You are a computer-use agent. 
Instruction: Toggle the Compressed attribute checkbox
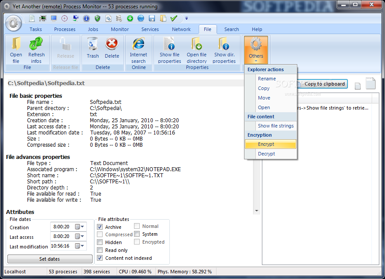coord(100,234)
